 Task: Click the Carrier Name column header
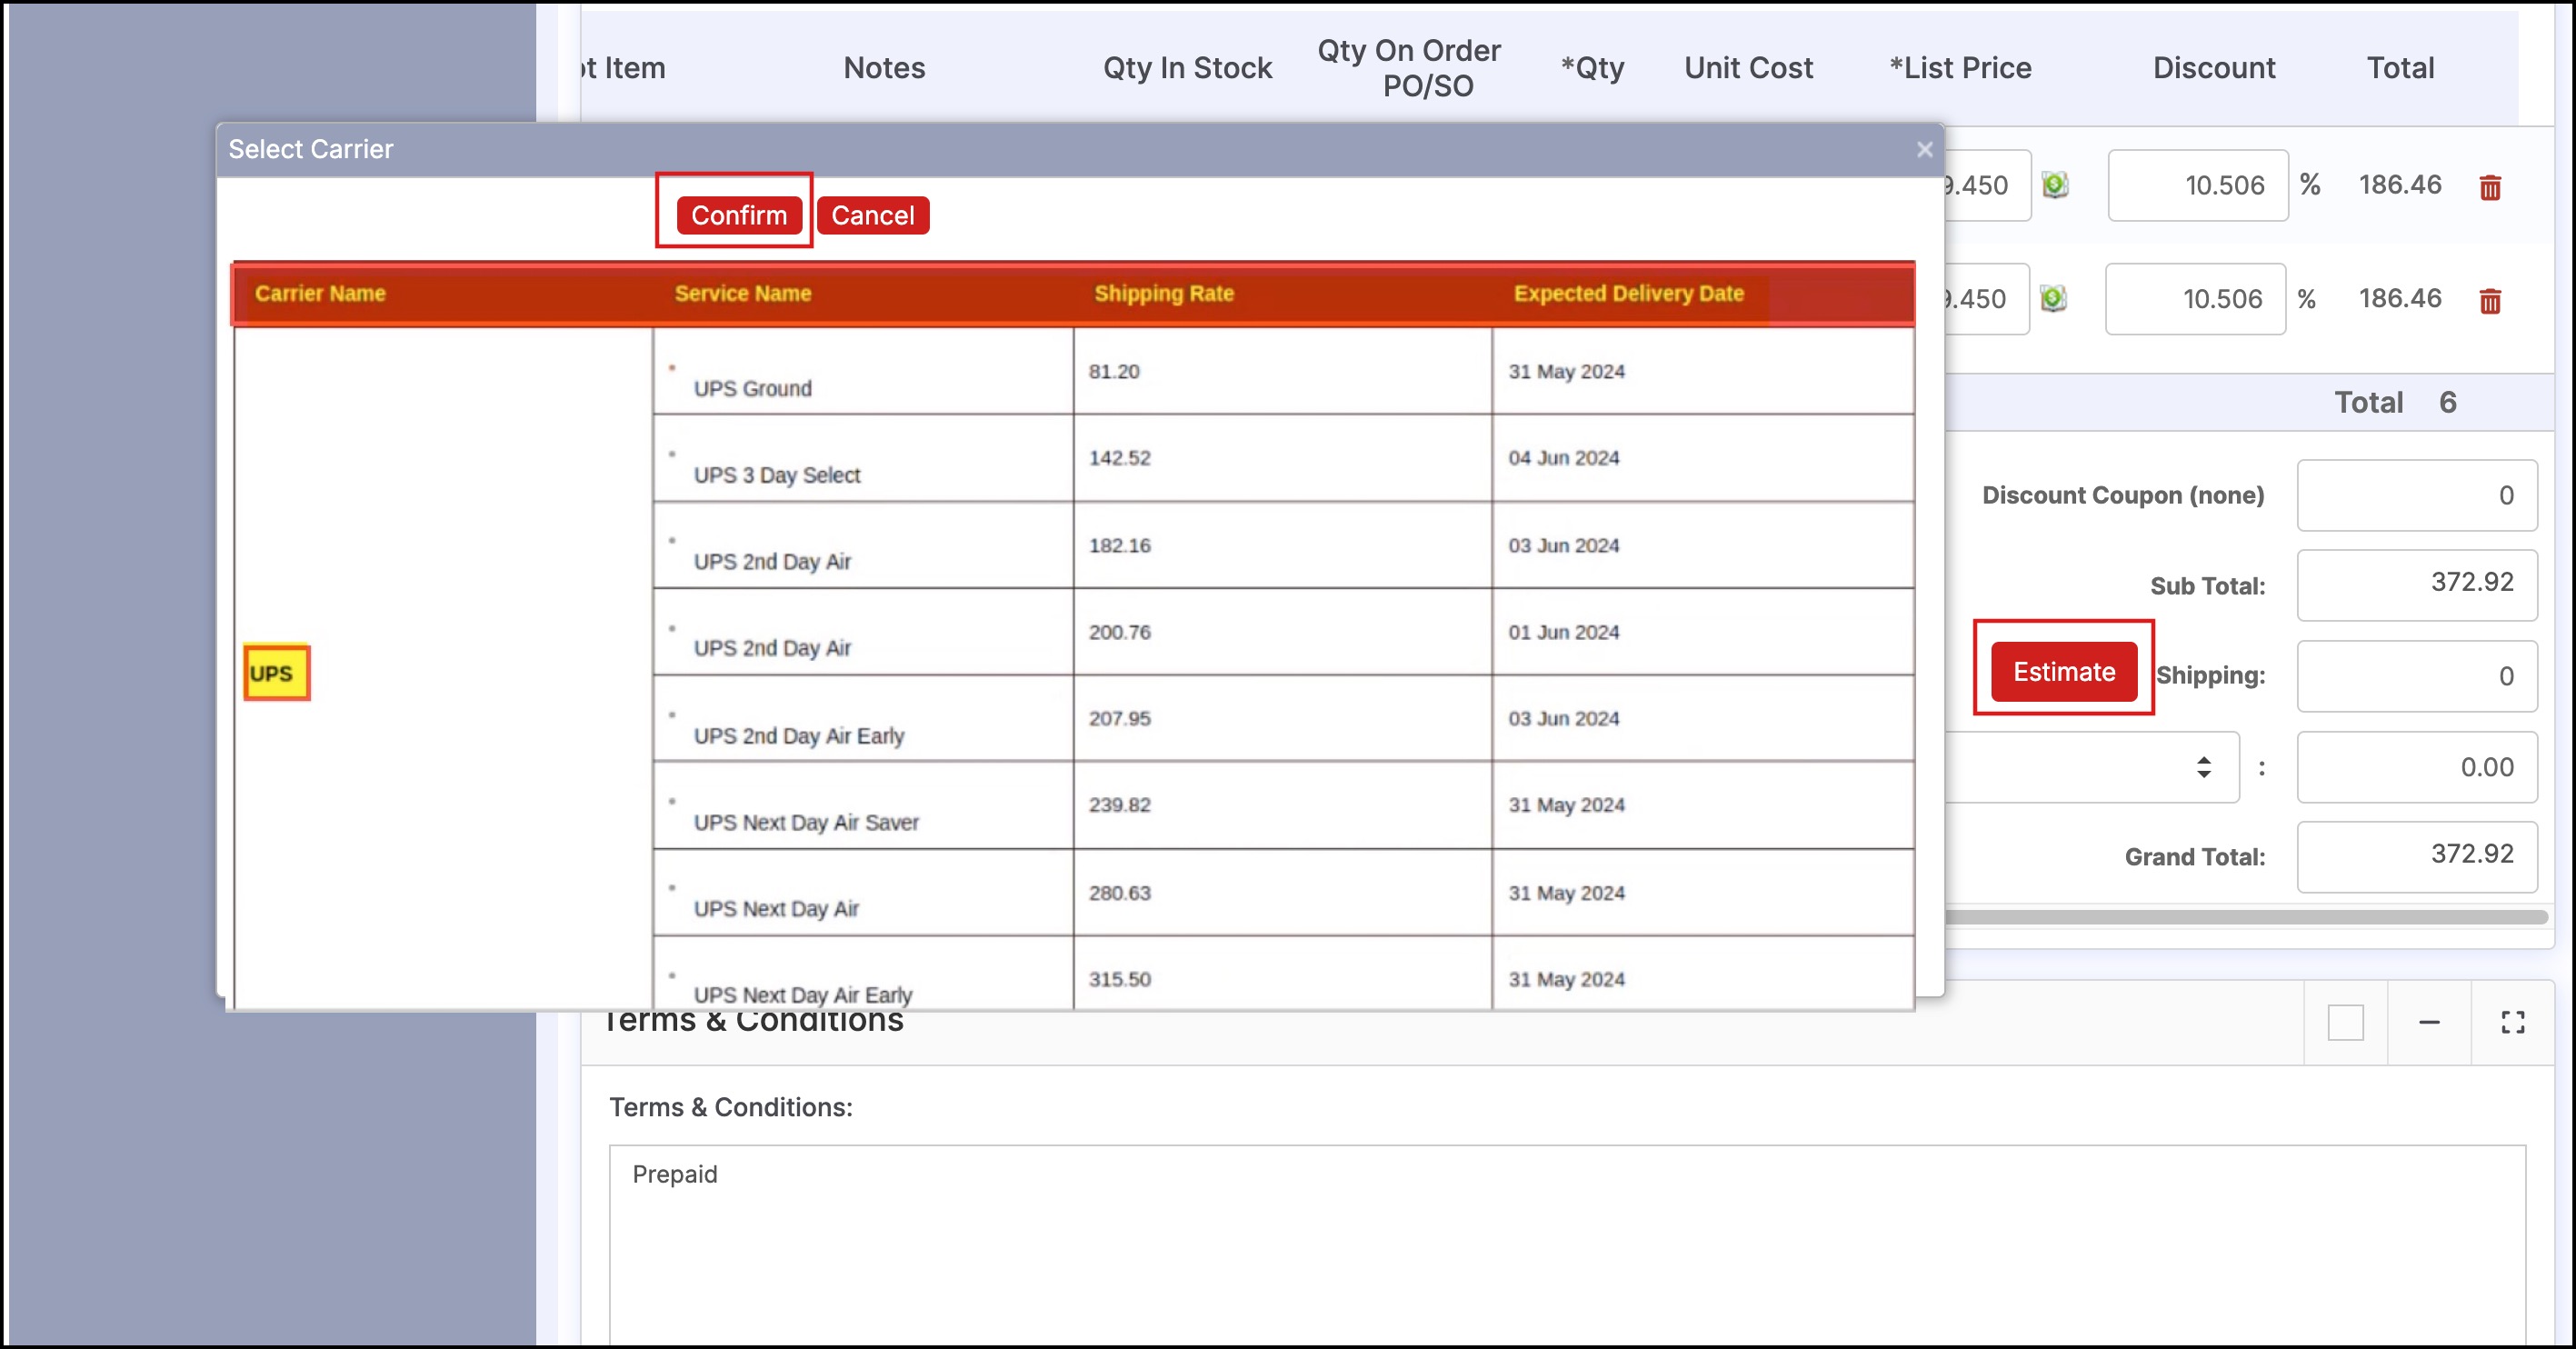[x=320, y=293]
